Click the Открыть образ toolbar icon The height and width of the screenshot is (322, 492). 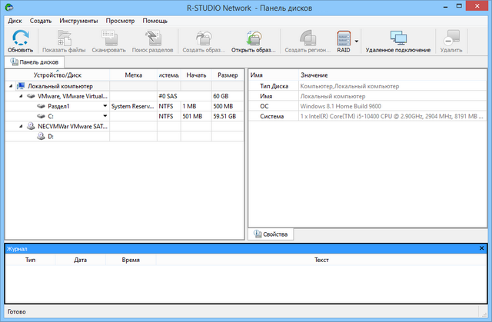(x=253, y=38)
